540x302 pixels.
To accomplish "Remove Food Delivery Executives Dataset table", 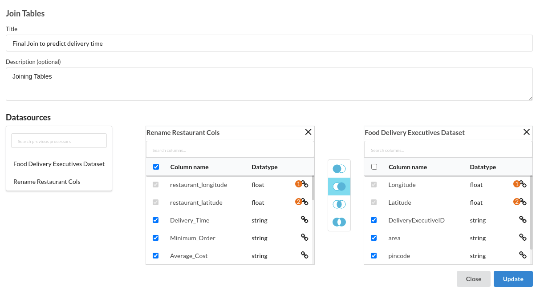I will pyautogui.click(x=527, y=132).
